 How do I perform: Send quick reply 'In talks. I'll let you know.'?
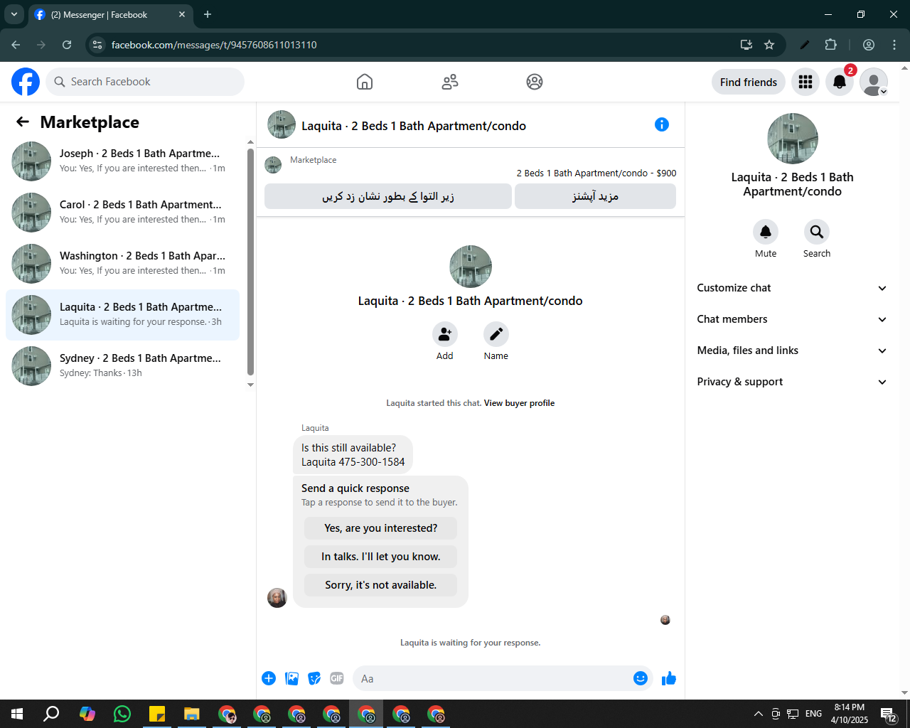pyautogui.click(x=381, y=557)
